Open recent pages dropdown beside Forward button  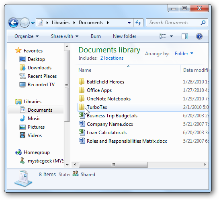(33, 23)
